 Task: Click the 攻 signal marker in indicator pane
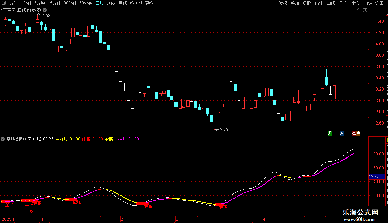click(32, 211)
